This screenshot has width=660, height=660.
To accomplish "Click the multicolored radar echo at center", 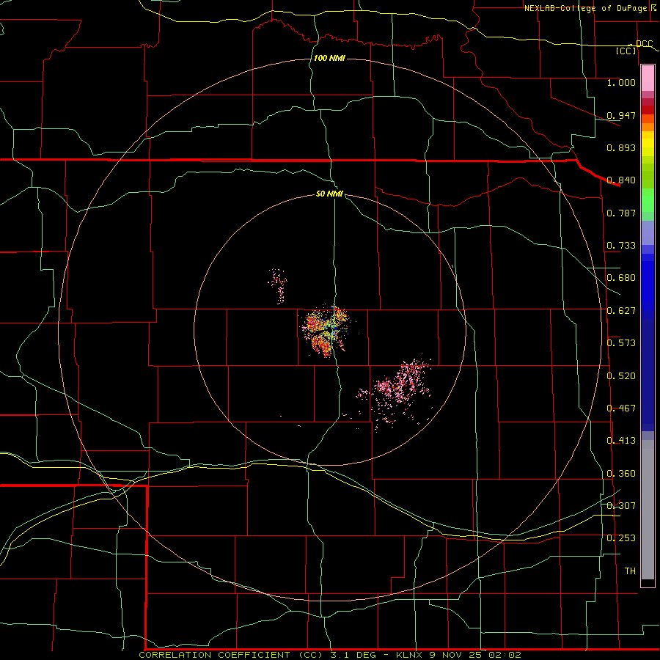I will pyautogui.click(x=327, y=331).
